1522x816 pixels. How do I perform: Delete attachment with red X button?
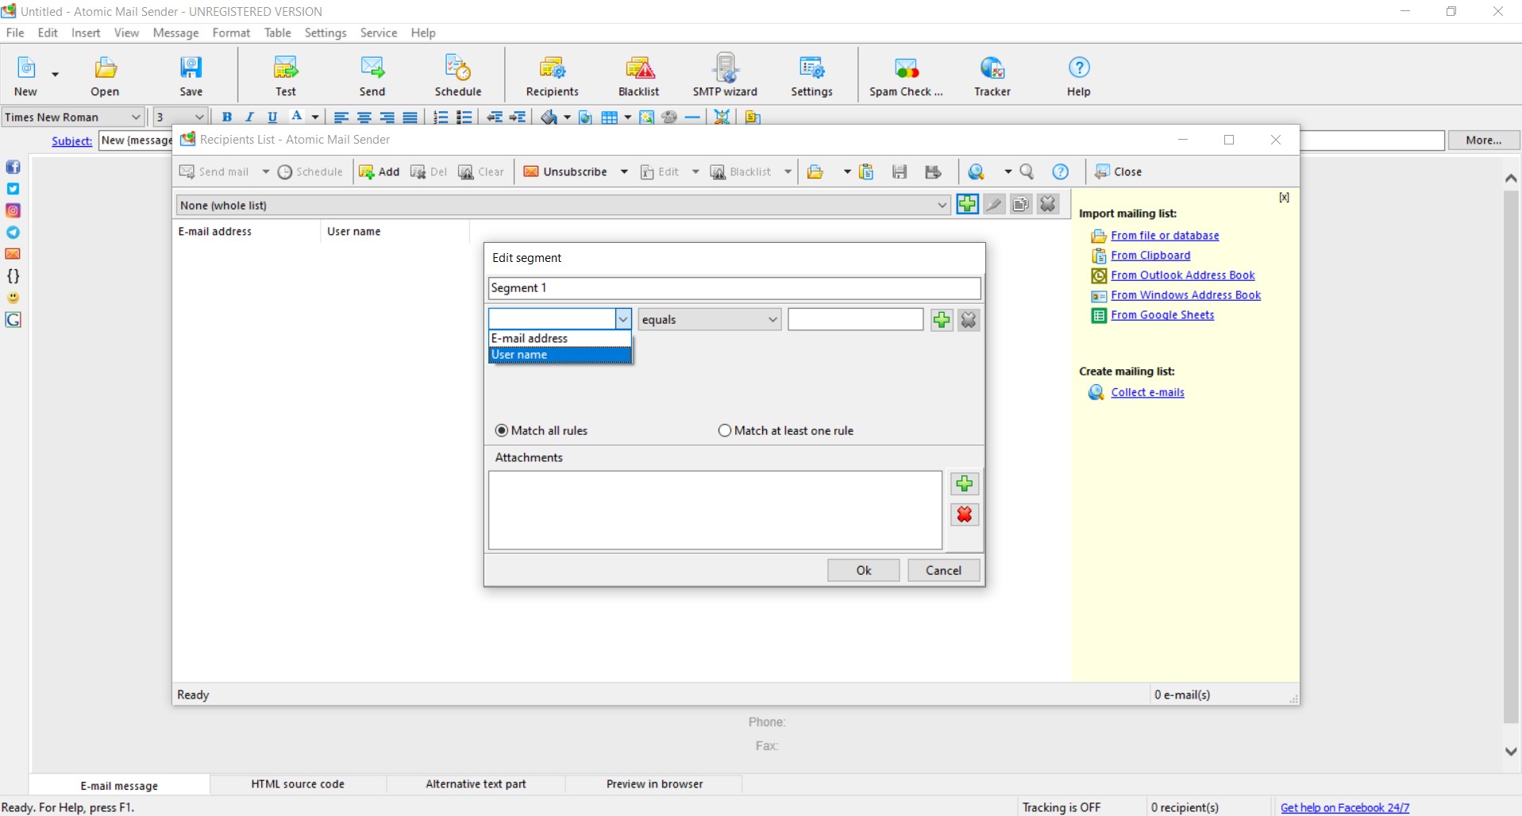click(965, 514)
